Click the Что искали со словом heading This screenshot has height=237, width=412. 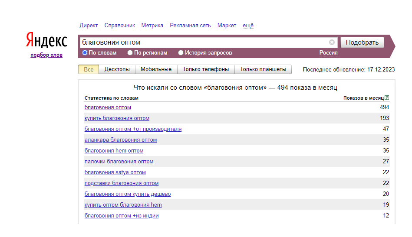click(235, 88)
